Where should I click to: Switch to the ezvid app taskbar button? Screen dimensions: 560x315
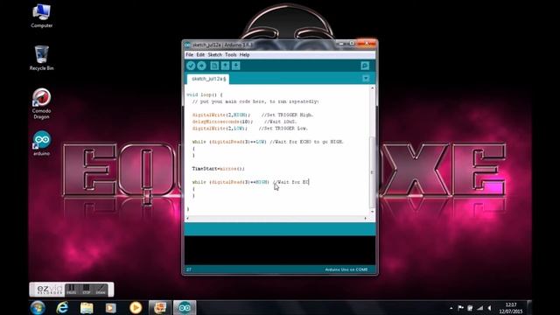pyautogui.click(x=160, y=307)
